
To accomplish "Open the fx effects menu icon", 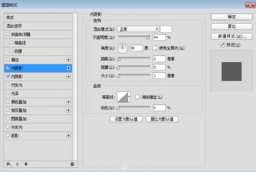I will pos(9,164).
